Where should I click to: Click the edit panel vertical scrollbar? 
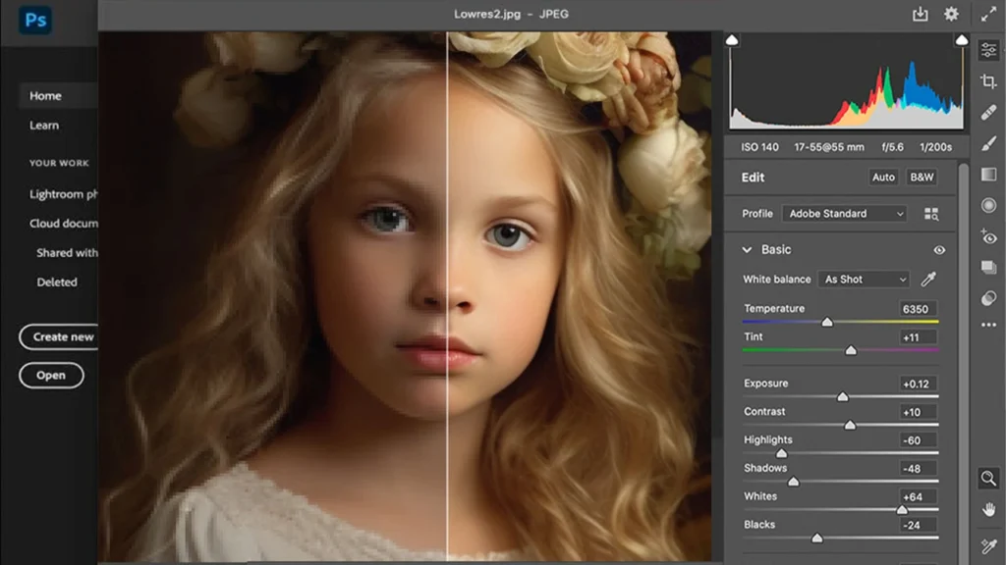coord(963,363)
